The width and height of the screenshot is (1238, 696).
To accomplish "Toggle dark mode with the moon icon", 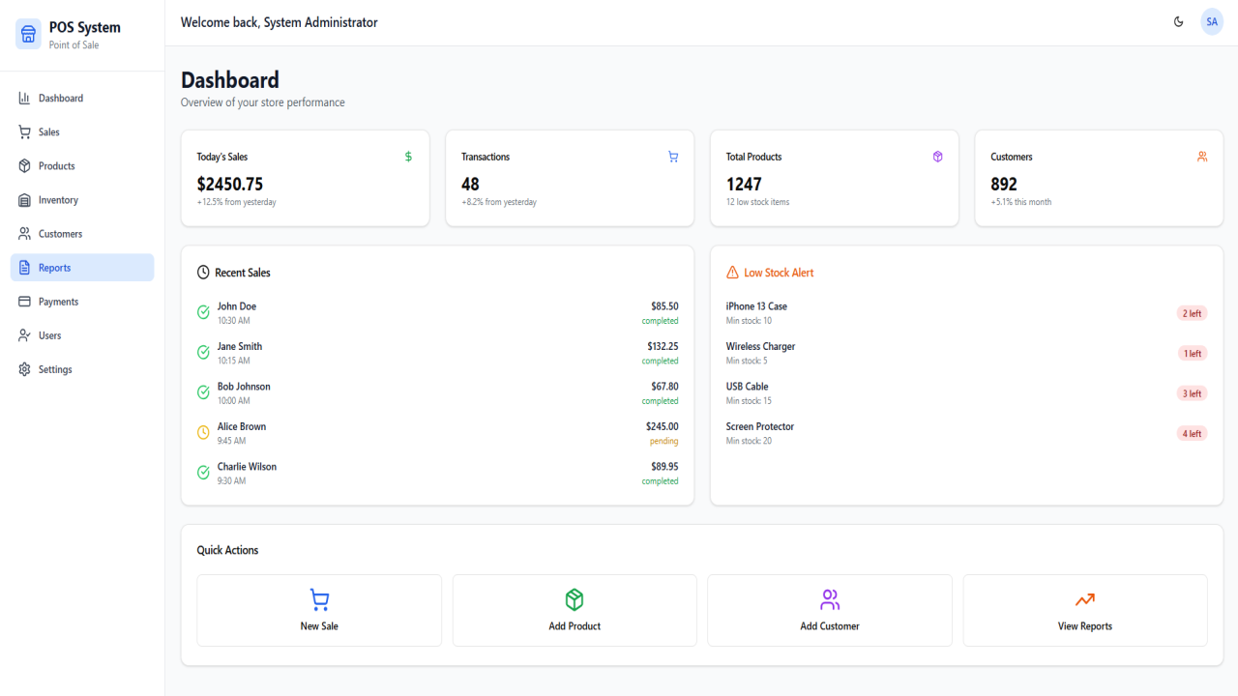I will [1178, 21].
